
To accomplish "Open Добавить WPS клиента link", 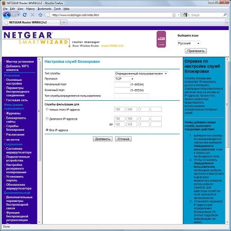I will click(18, 68).
